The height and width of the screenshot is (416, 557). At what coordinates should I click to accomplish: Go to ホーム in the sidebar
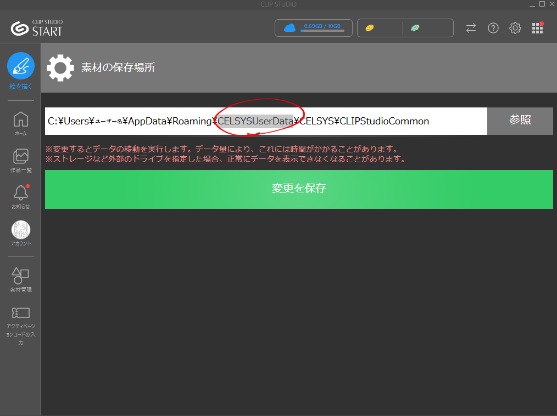[21, 123]
